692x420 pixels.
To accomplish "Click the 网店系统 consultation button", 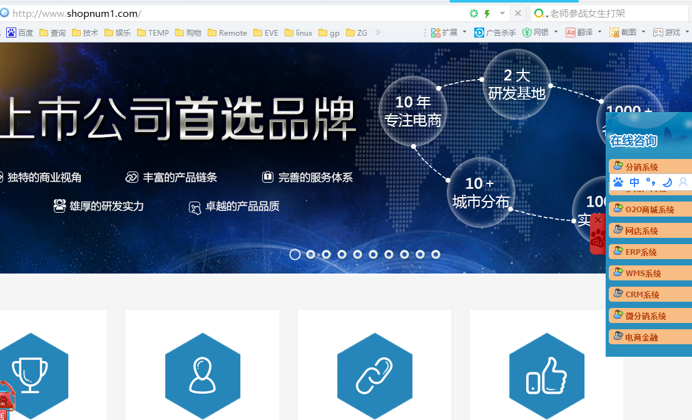I will [x=650, y=230].
